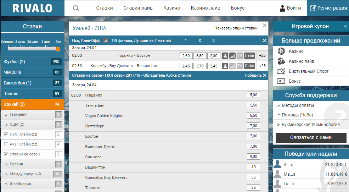This screenshot has height=192, width=349.
Task: Open the Казино лайв menu item
Action: 206,8
